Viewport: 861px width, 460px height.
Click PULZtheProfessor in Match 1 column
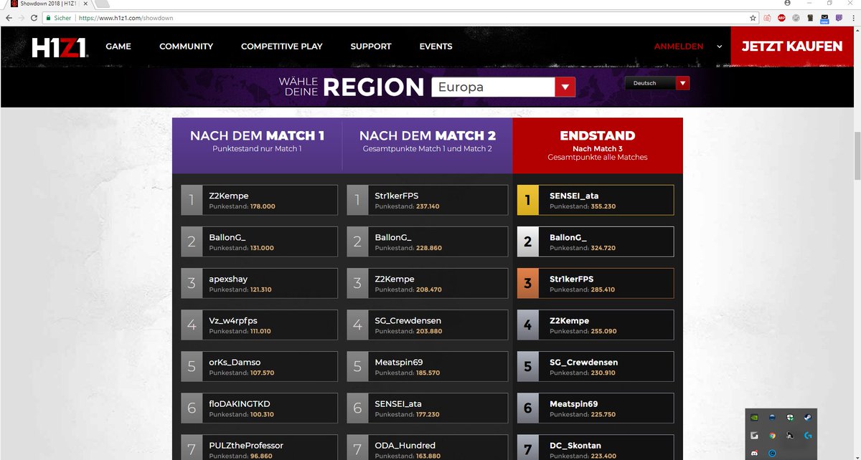tap(260, 447)
